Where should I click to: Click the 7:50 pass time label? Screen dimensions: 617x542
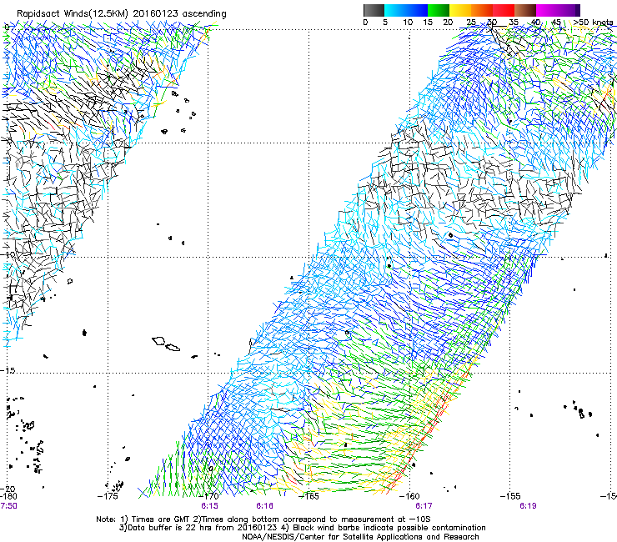(x=8, y=506)
